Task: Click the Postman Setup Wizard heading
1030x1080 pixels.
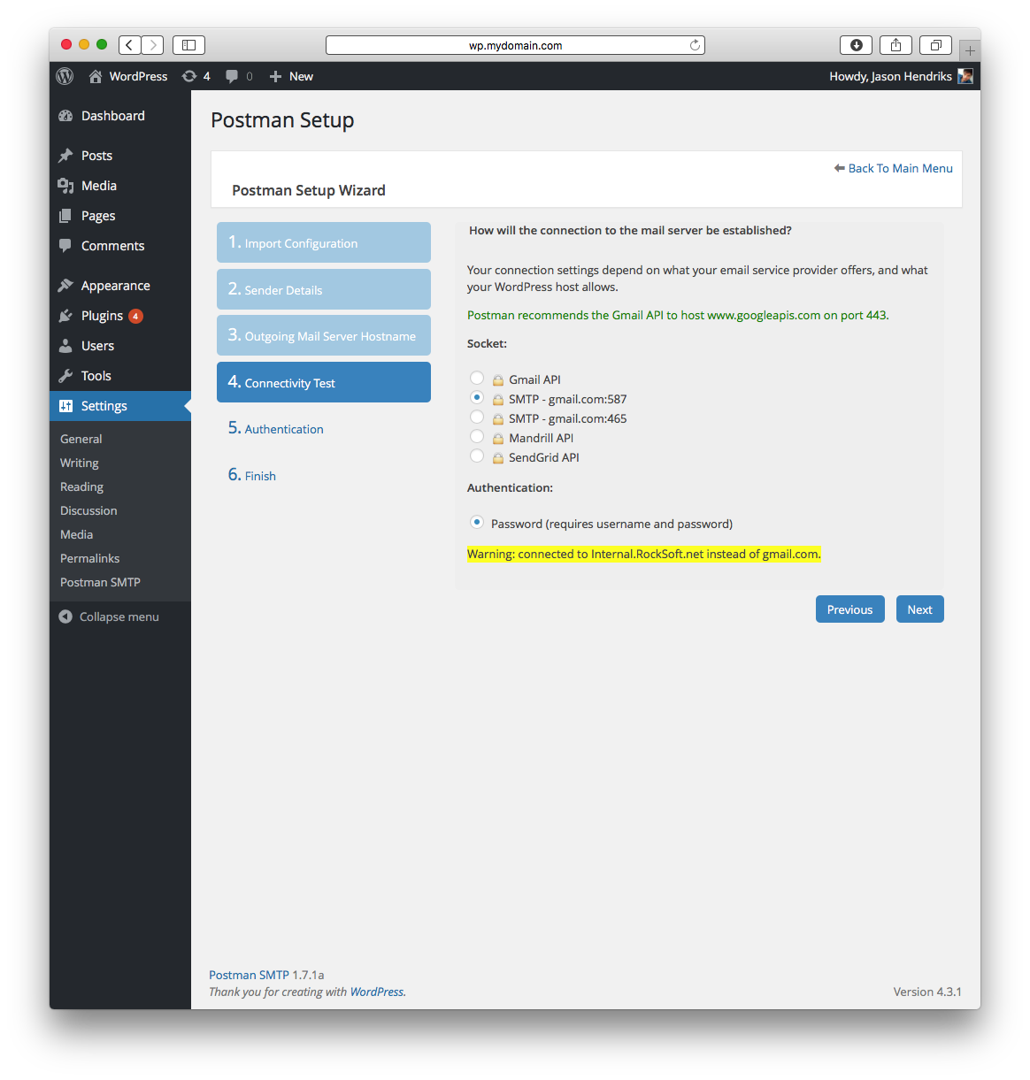Action: [309, 190]
